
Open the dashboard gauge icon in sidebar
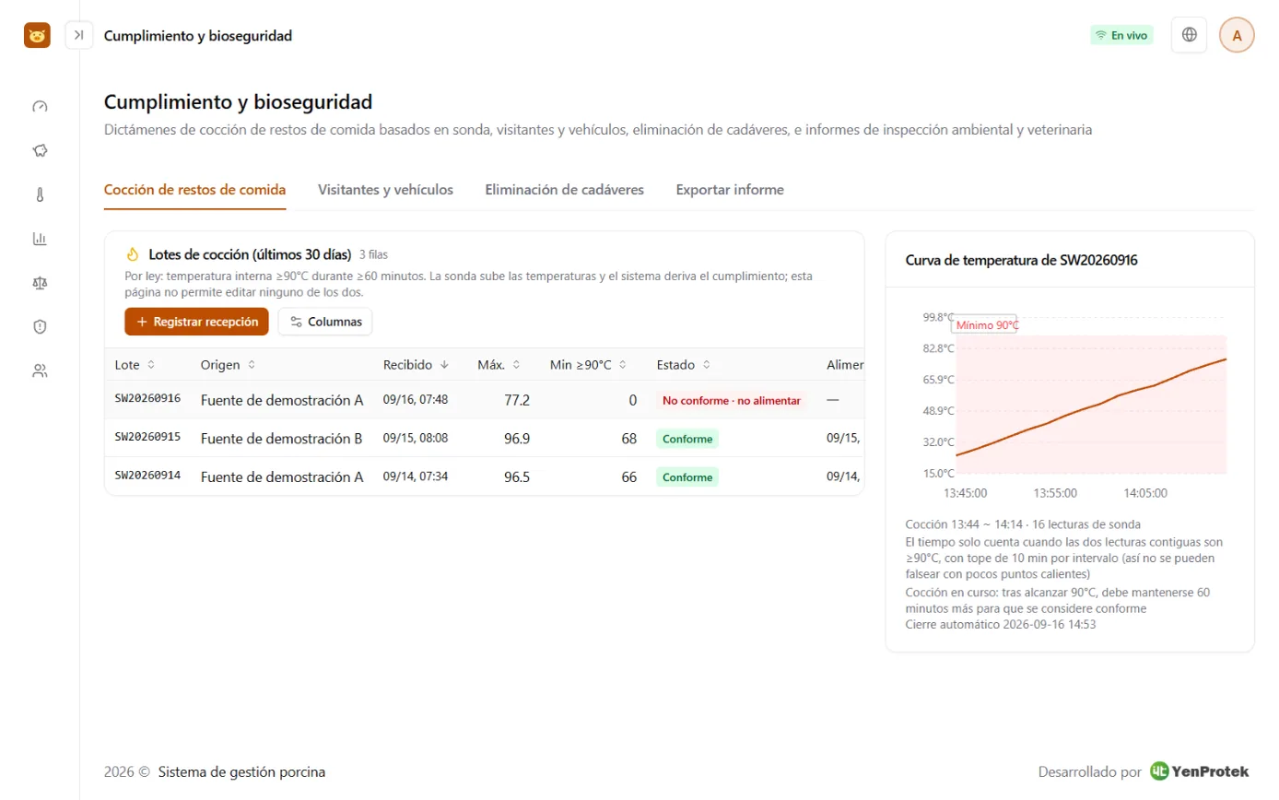pyautogui.click(x=40, y=106)
